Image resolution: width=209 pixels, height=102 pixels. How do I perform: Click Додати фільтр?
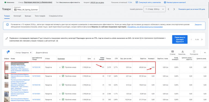(42, 52)
